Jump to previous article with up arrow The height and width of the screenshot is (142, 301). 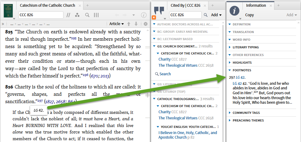coord(129,24)
